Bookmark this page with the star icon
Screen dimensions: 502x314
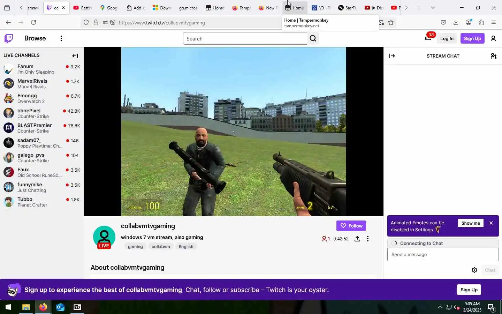[391, 22]
